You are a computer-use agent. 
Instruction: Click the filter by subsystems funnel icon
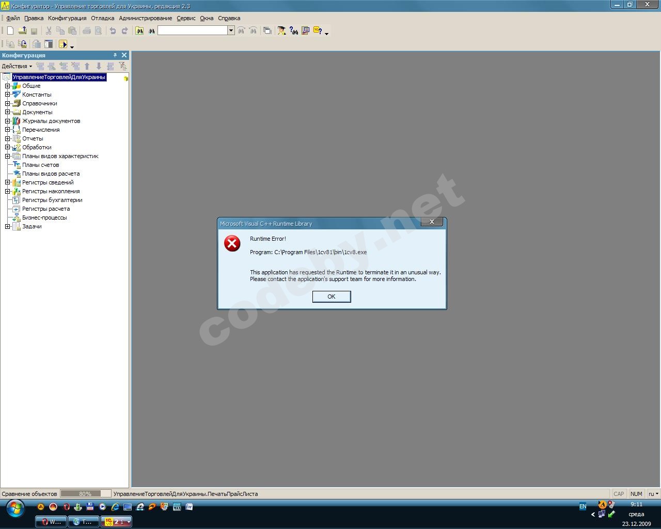click(122, 66)
